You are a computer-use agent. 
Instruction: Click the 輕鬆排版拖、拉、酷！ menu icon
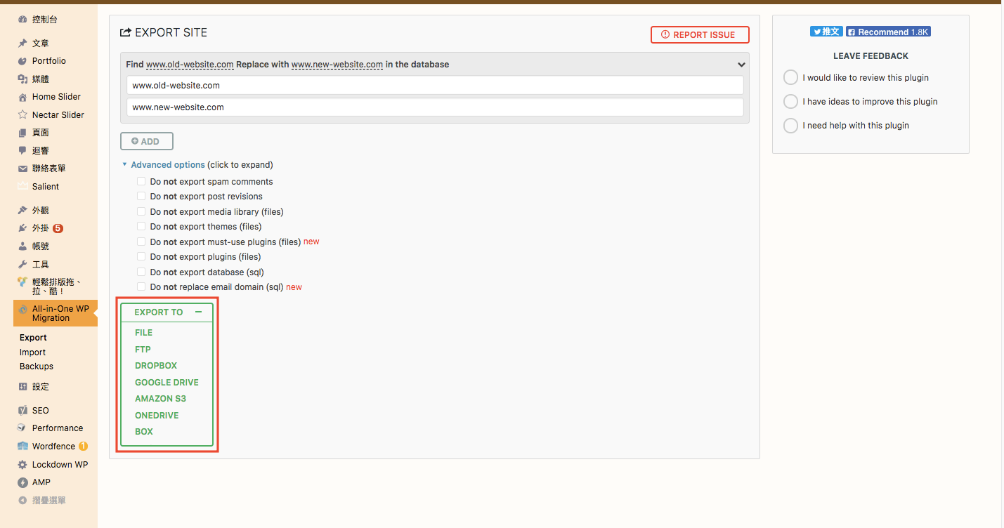point(22,282)
